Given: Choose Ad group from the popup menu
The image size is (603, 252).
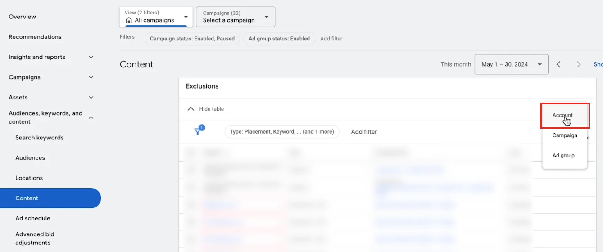Looking at the screenshot, I should [x=563, y=156].
